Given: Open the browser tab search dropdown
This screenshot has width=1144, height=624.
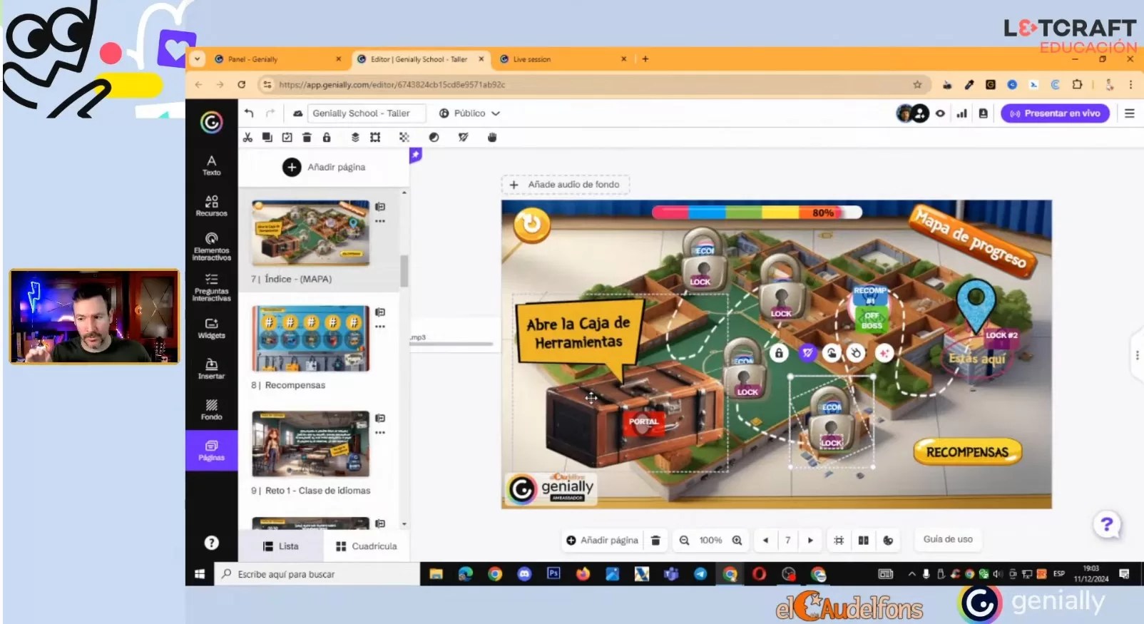Looking at the screenshot, I should coord(197,59).
